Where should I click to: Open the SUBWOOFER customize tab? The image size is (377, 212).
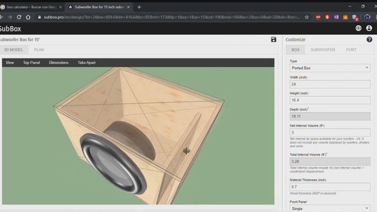click(323, 49)
